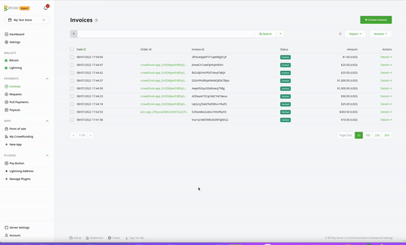Toggle the select-all invoices checkbox
Image resolution: width=406 pixels, height=245 pixels.
click(x=72, y=49)
